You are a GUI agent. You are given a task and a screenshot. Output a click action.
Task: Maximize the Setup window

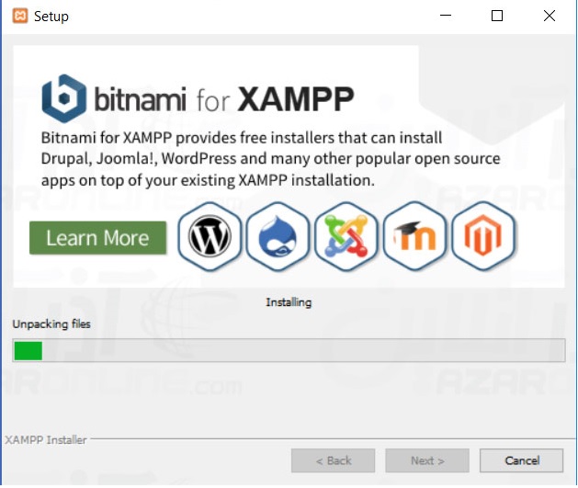[497, 16]
